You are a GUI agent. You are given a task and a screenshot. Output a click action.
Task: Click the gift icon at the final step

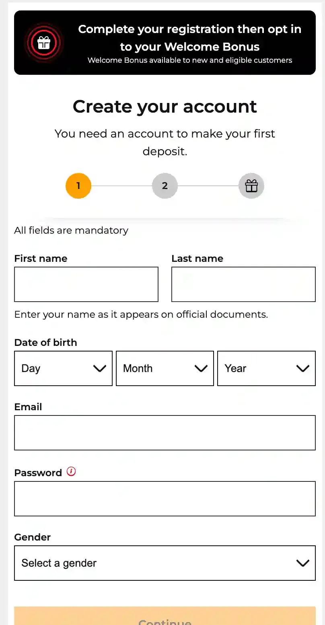click(251, 185)
